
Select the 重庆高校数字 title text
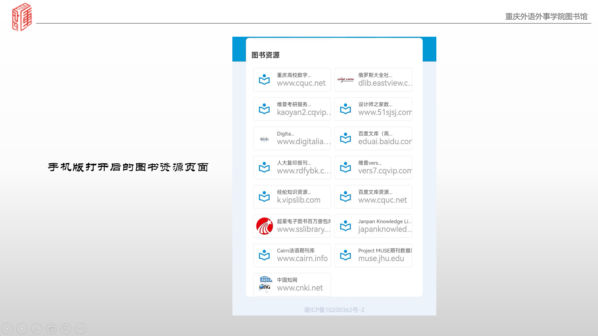coord(294,75)
